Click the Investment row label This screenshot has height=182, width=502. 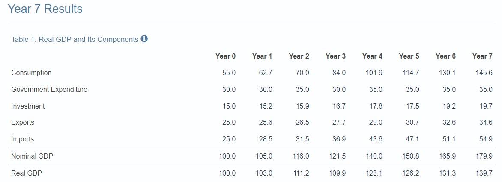click(28, 106)
